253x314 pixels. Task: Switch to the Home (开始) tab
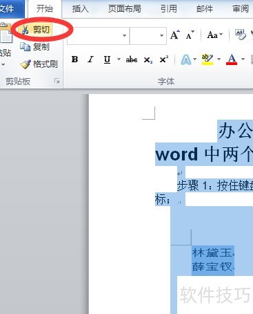click(45, 9)
